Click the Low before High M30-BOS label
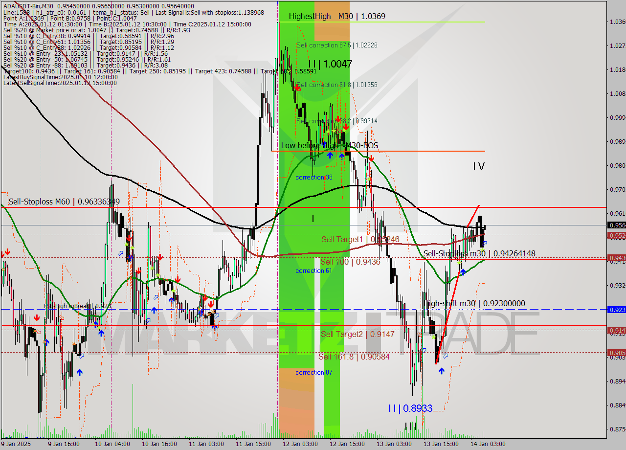 [330, 146]
